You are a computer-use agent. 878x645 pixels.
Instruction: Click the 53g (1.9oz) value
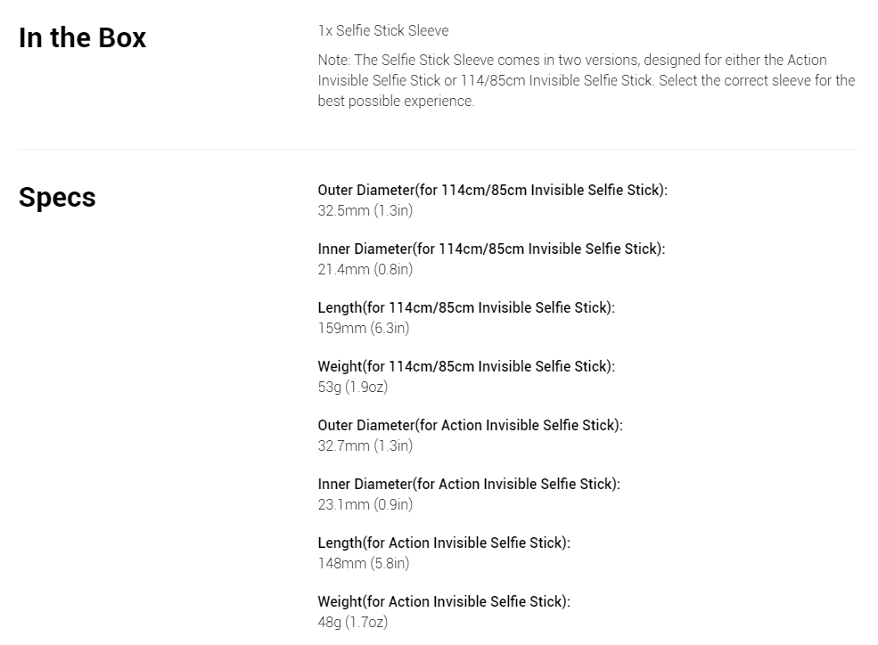(x=353, y=388)
